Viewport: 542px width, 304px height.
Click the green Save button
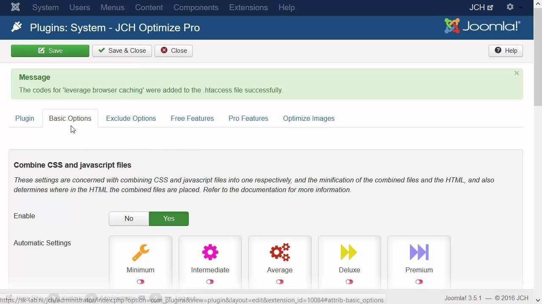(x=50, y=51)
